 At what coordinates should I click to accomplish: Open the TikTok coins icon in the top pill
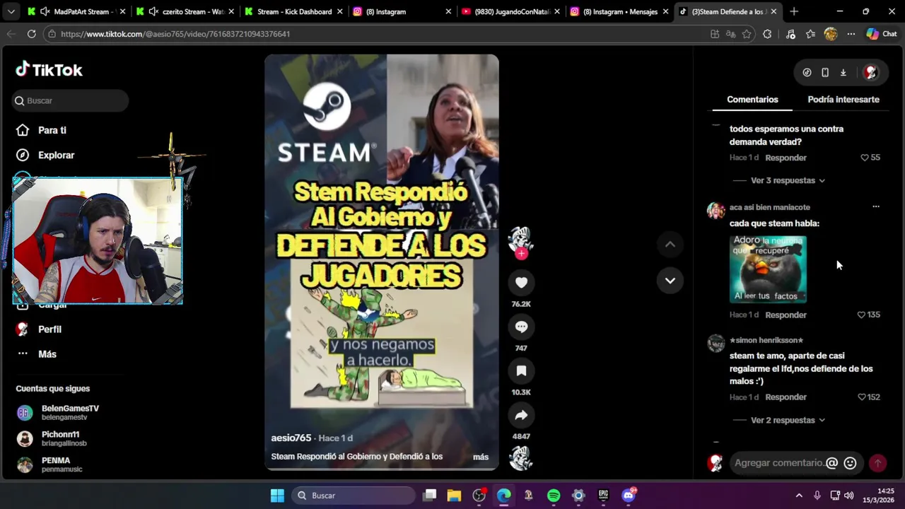click(x=807, y=72)
